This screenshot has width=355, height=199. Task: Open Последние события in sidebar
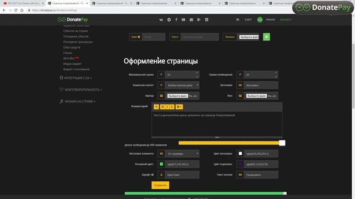point(76,36)
